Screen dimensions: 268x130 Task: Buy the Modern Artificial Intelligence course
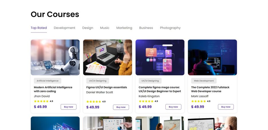tap(69, 107)
